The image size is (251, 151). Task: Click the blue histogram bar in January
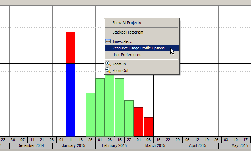(71, 100)
